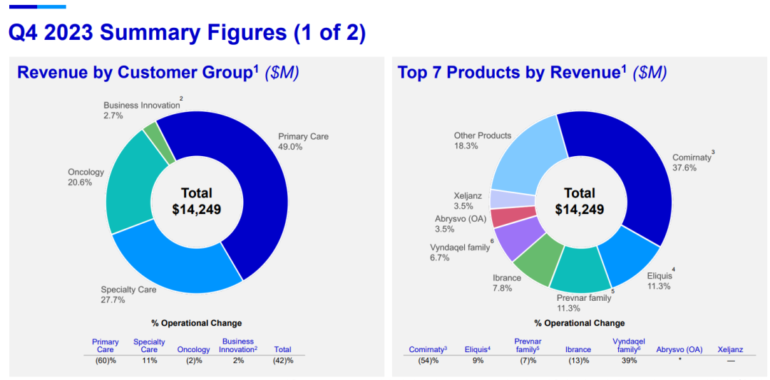Click the (60)% value under Primary Care
Screen dimensions: 770x380
tap(106, 361)
